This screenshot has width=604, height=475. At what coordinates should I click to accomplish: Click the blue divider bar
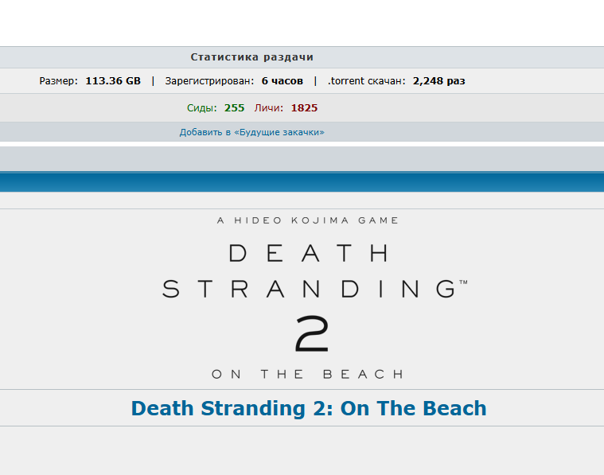(x=302, y=182)
